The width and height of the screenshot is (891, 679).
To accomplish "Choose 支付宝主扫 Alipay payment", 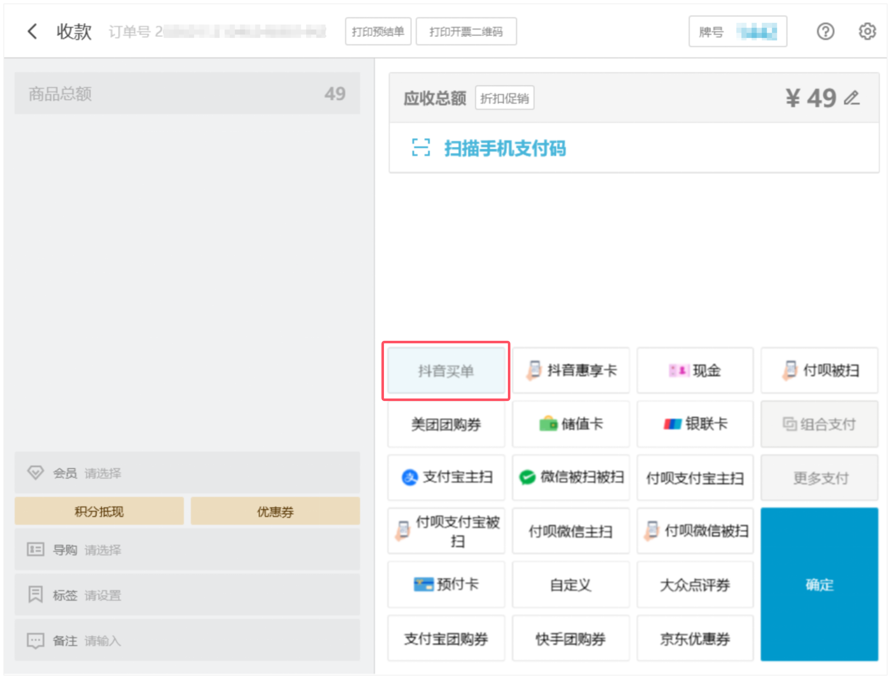I will pos(446,477).
